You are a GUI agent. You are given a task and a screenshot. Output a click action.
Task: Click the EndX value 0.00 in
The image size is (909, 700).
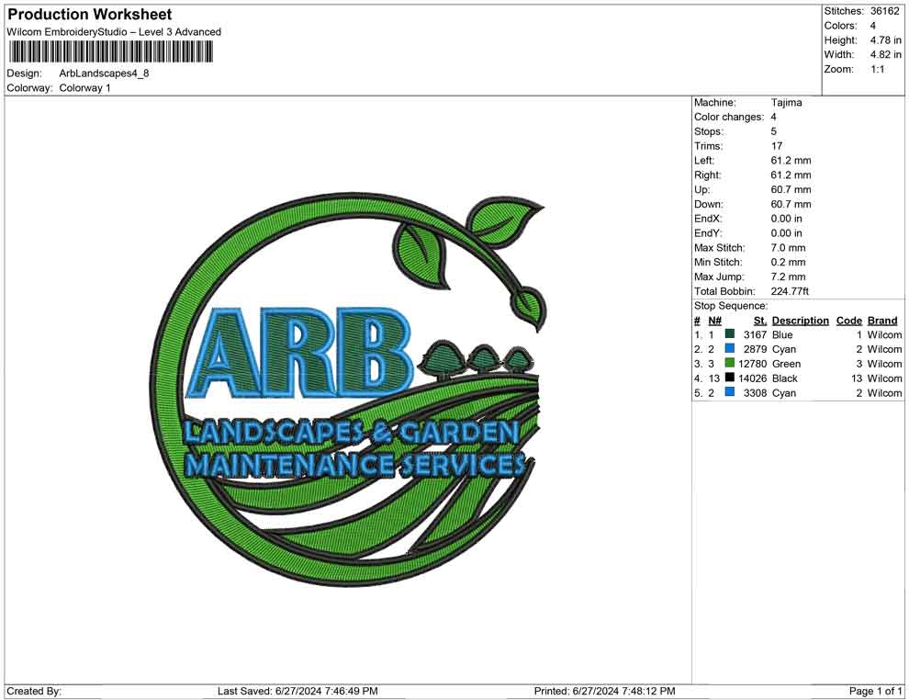[787, 219]
